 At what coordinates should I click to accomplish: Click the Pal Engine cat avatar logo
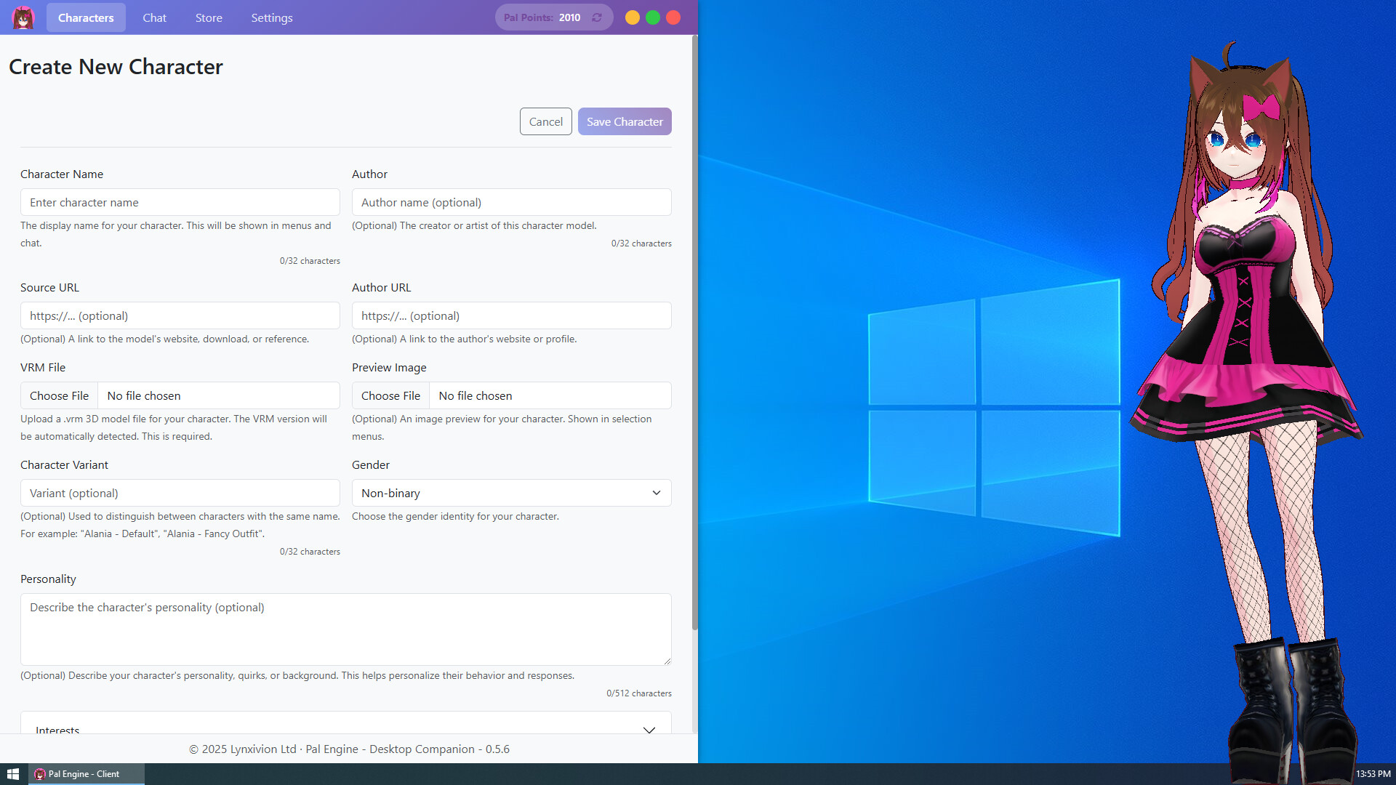(x=23, y=17)
